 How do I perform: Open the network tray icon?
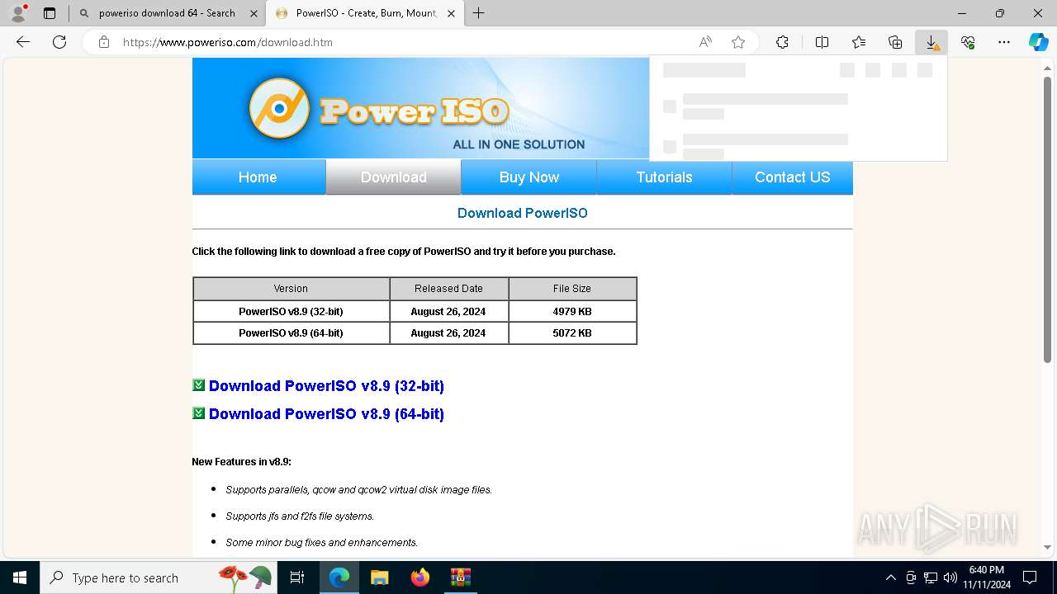[x=931, y=577]
